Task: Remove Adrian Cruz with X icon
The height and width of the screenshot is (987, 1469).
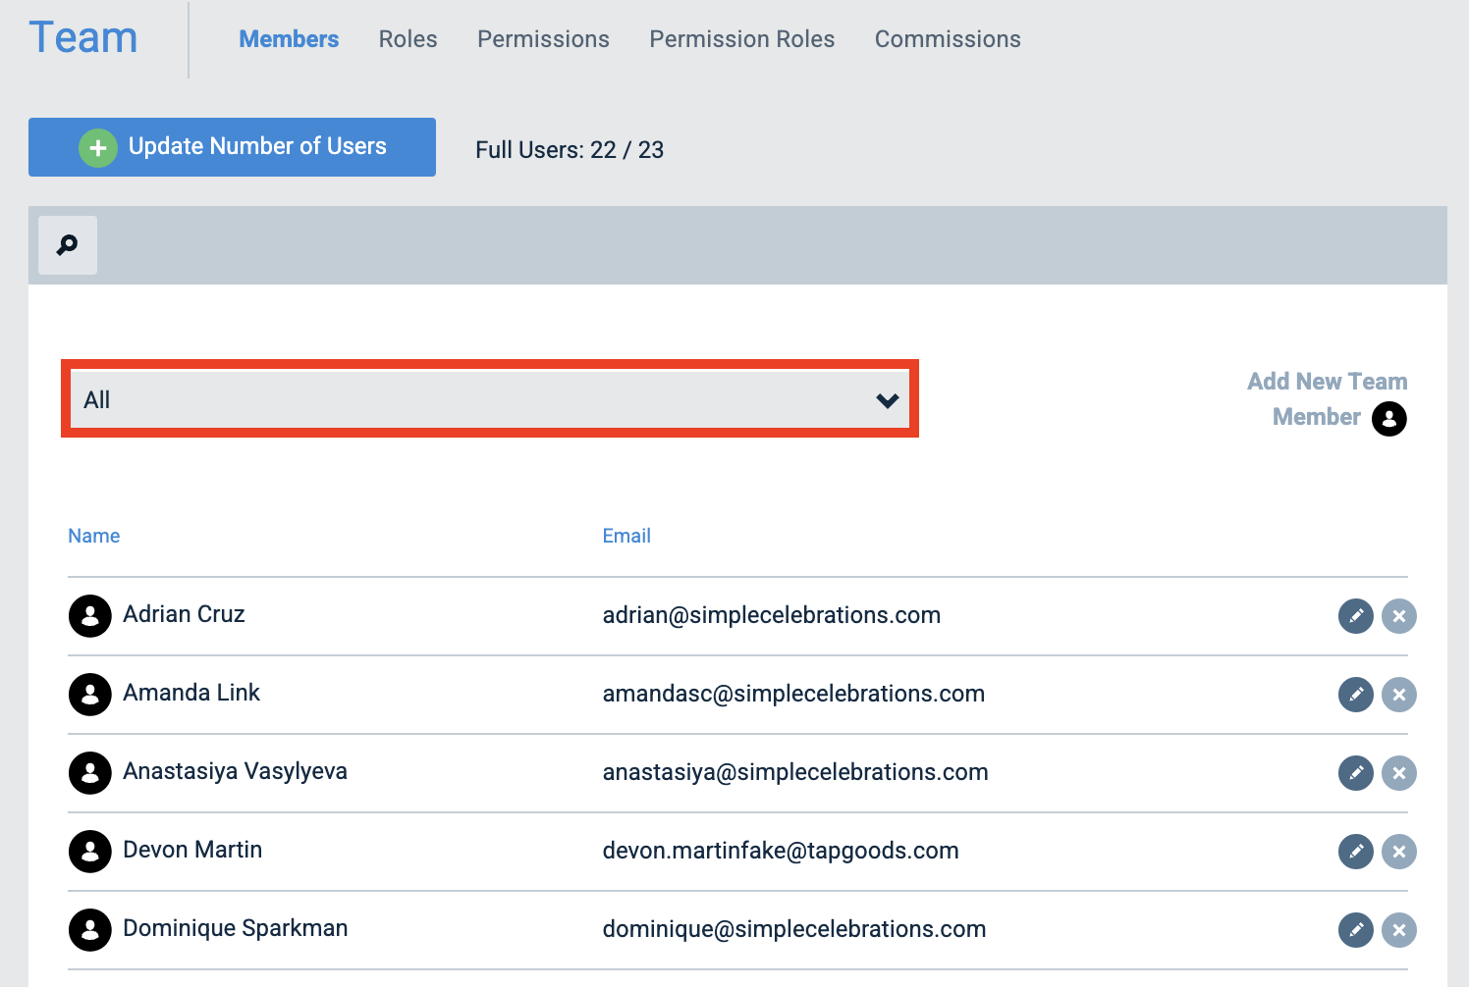Action: pos(1399,616)
